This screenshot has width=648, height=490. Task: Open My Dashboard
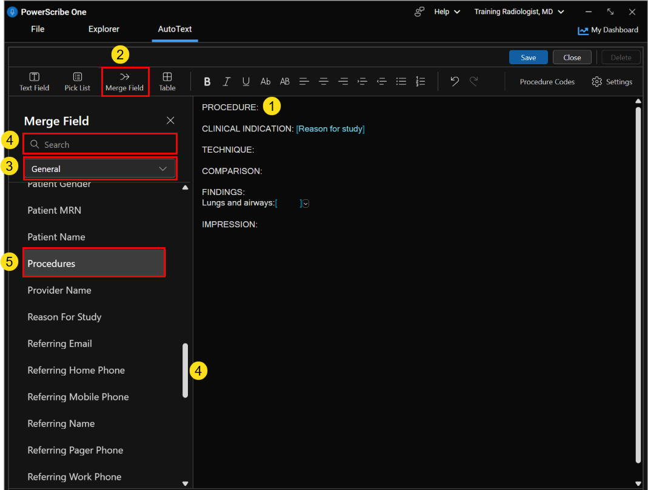tap(608, 30)
